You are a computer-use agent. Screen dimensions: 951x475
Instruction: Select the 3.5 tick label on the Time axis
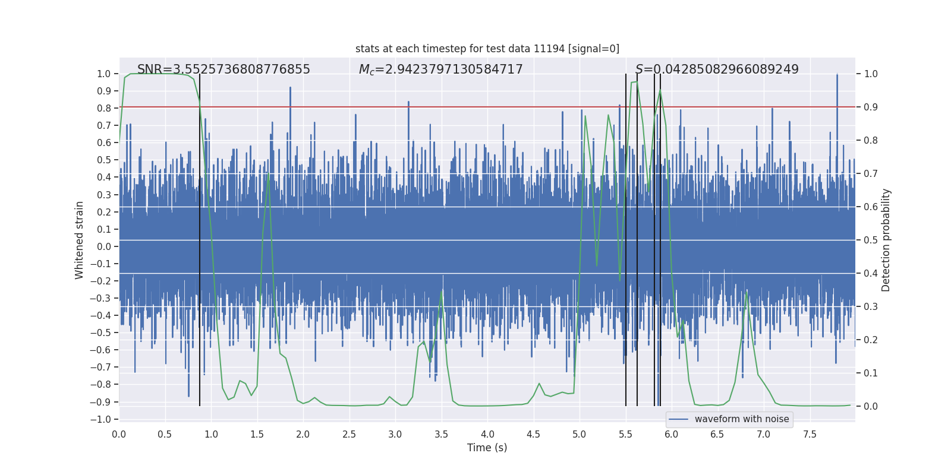pyautogui.click(x=441, y=434)
